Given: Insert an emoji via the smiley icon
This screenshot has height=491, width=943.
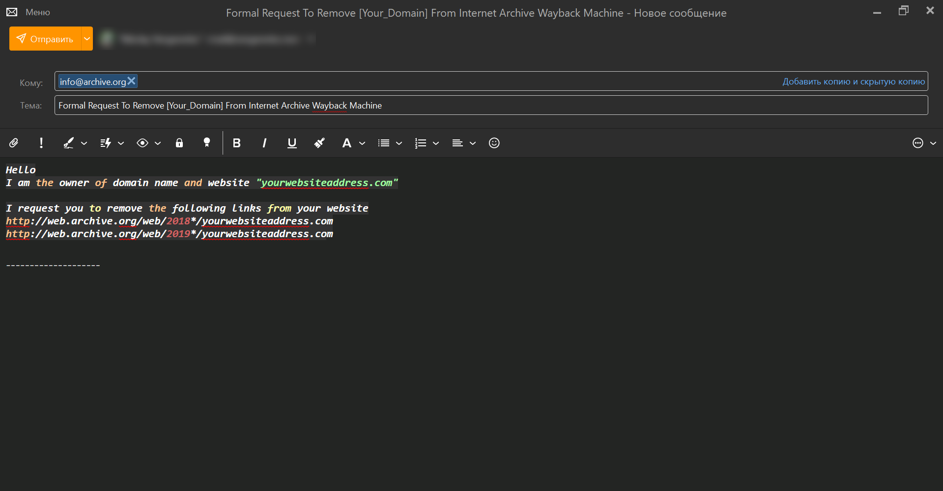Looking at the screenshot, I should click(494, 143).
